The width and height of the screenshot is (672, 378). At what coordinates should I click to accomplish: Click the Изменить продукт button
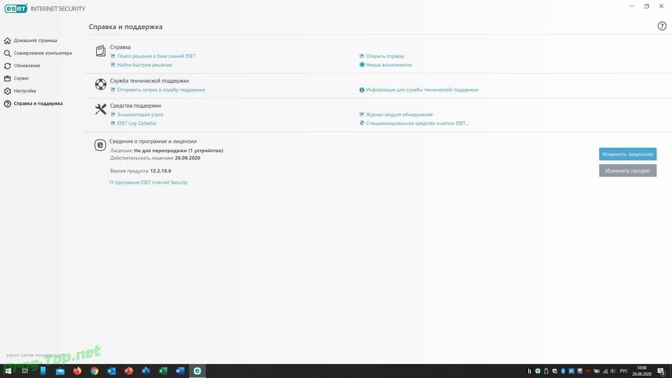[x=628, y=171]
